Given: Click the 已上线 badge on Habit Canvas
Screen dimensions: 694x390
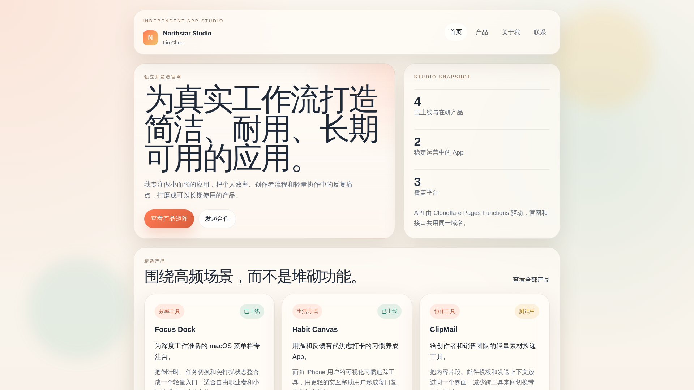Looking at the screenshot, I should [x=389, y=311].
